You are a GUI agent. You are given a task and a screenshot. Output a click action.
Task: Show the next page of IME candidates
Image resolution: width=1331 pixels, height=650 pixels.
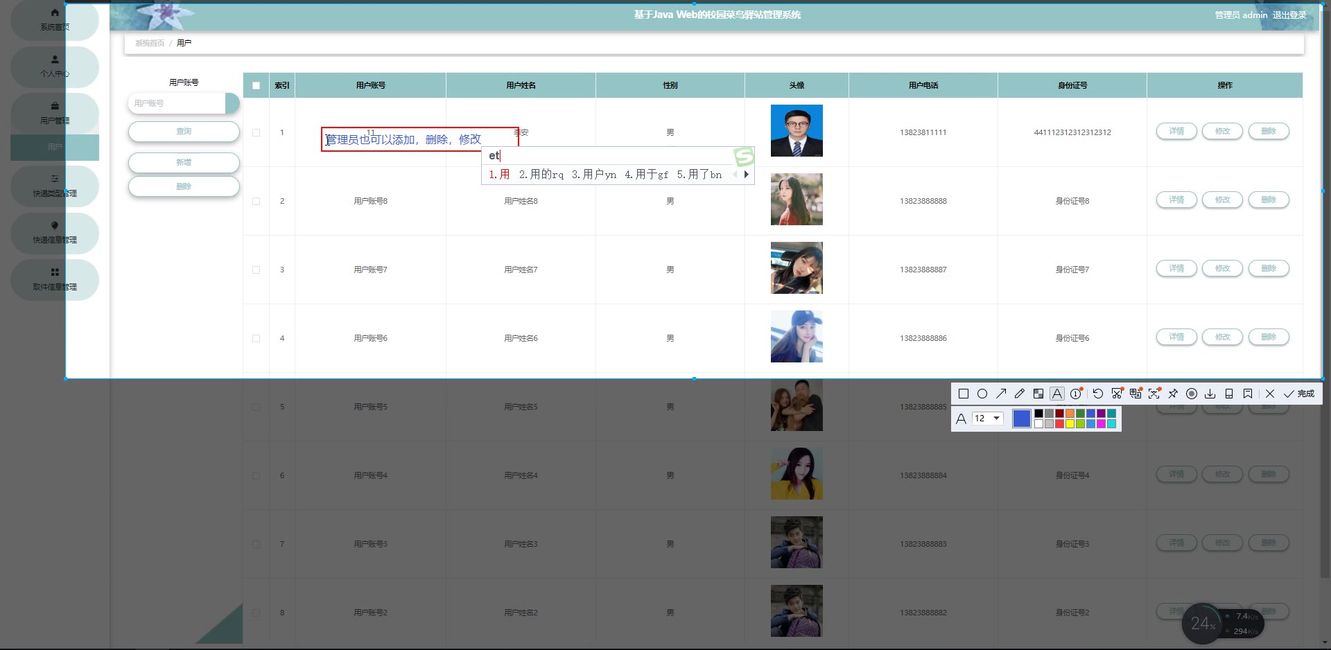pyautogui.click(x=746, y=175)
